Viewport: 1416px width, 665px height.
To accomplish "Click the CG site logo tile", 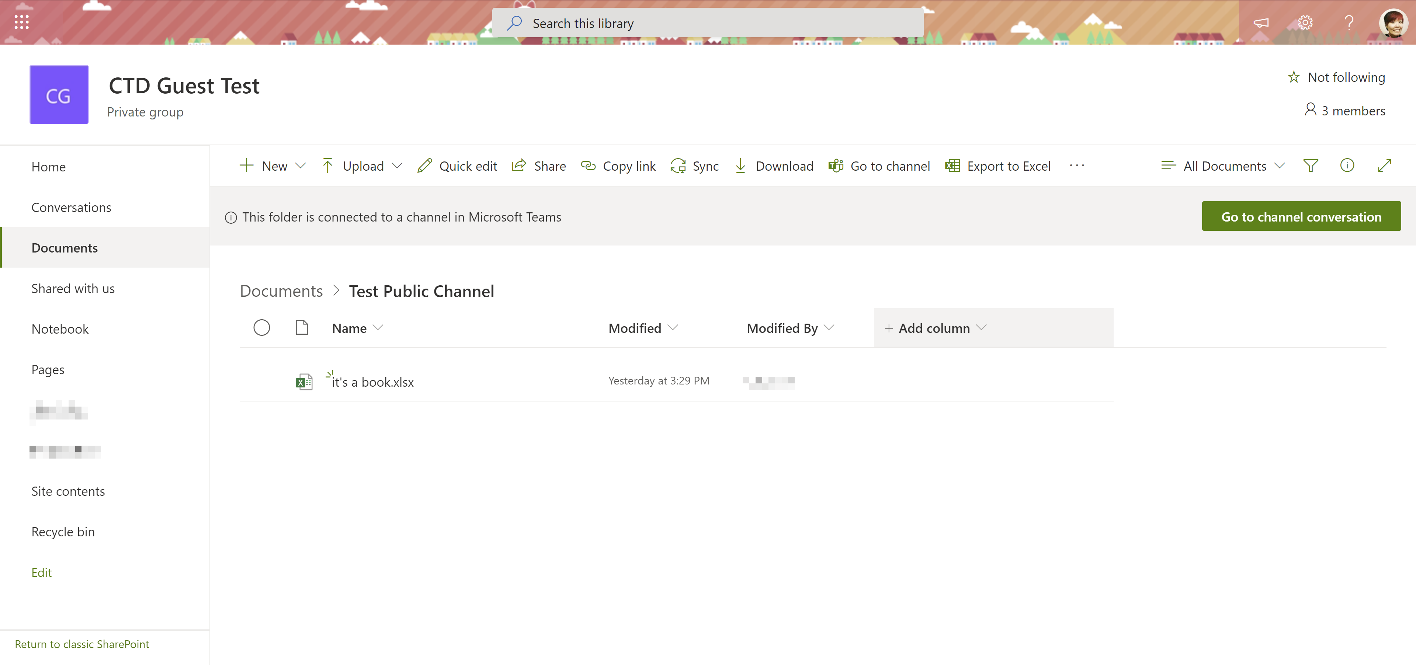I will pos(59,94).
